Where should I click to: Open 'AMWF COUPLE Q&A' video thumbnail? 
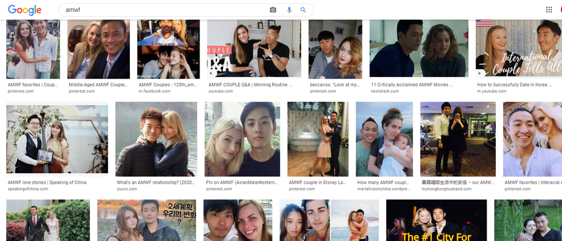click(x=254, y=48)
